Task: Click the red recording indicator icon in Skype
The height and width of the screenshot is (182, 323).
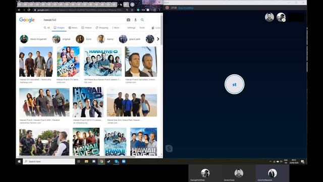Action: point(167,8)
